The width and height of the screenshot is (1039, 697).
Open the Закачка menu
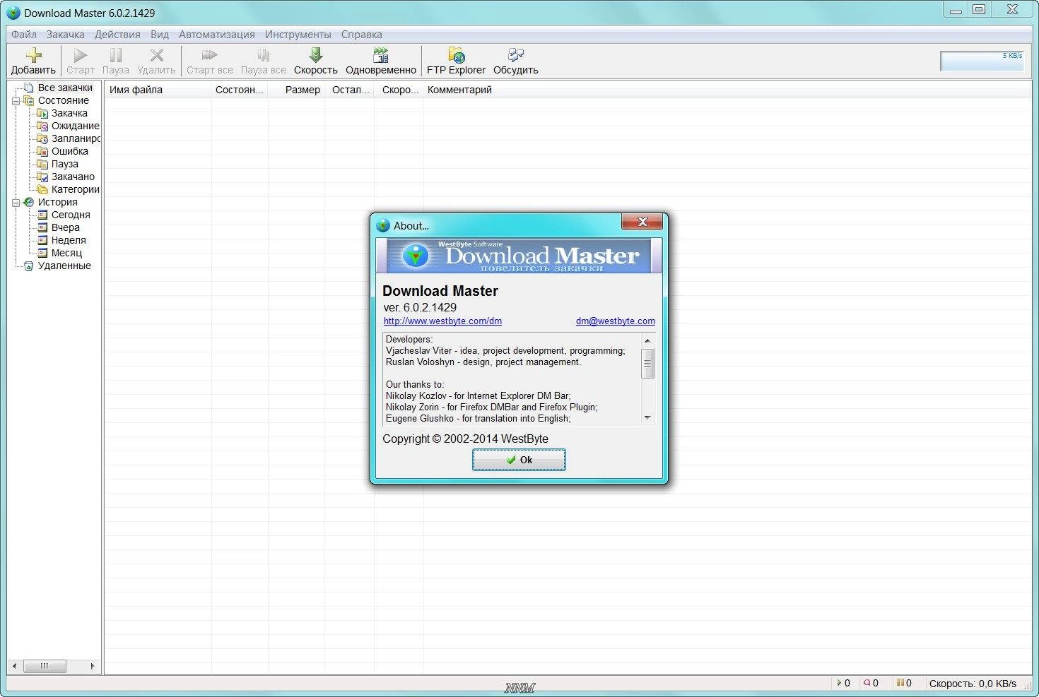tap(66, 34)
